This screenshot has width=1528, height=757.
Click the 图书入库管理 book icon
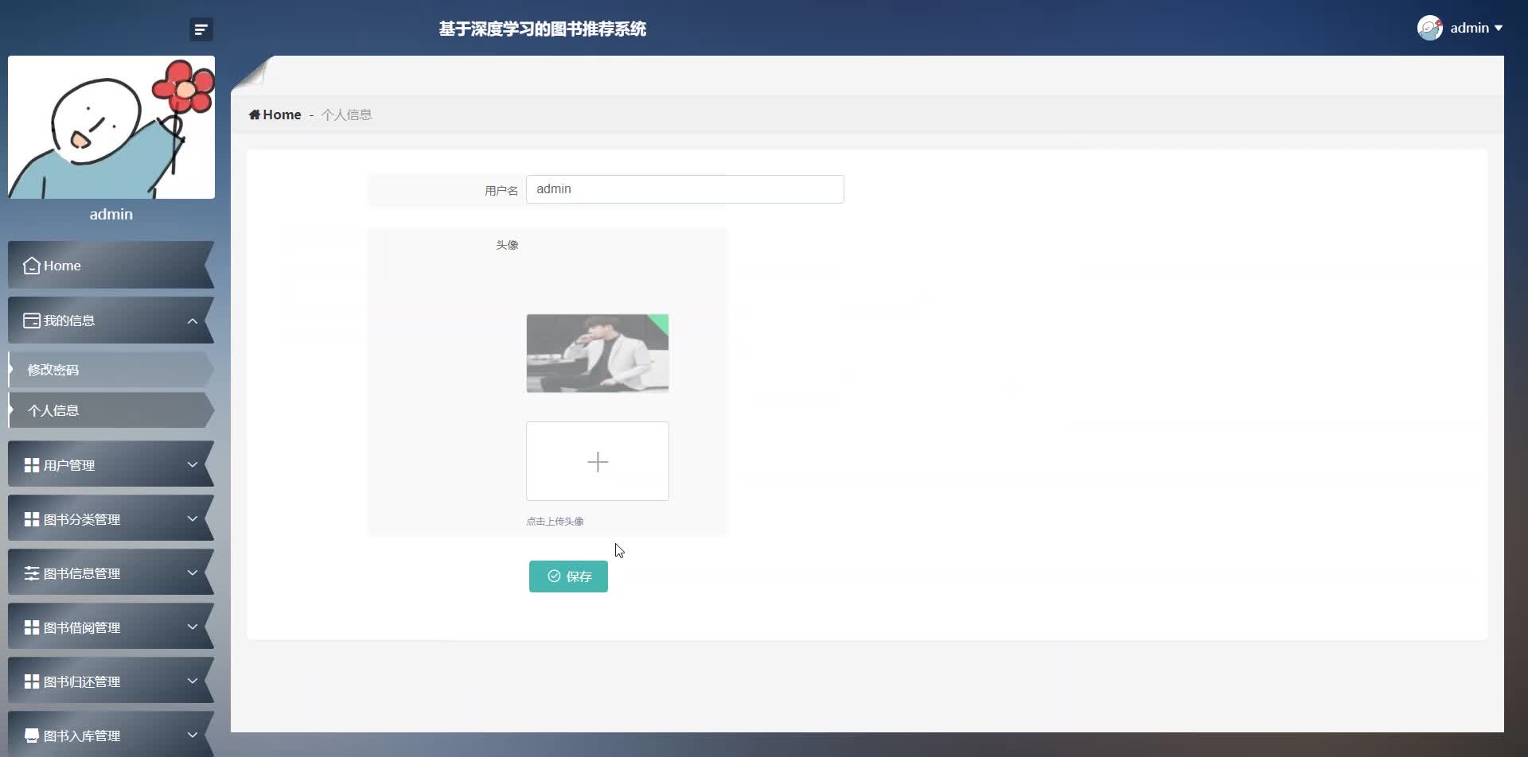[31, 735]
